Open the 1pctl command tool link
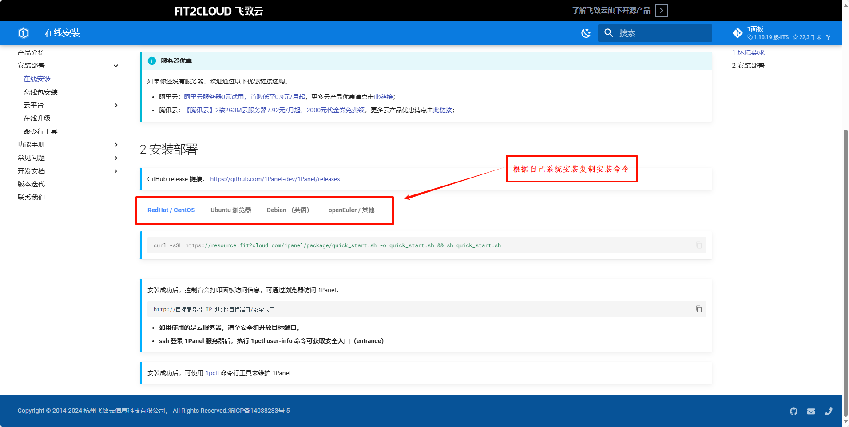Viewport: 849px width, 427px height. 212,373
